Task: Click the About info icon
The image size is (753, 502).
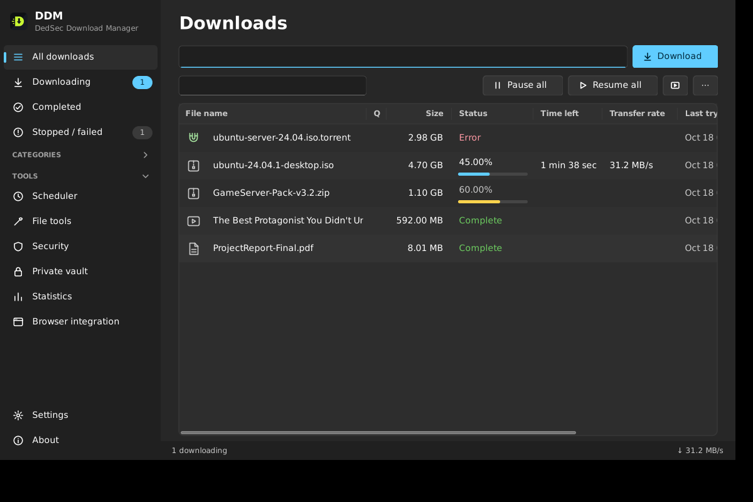Action: coord(18,441)
